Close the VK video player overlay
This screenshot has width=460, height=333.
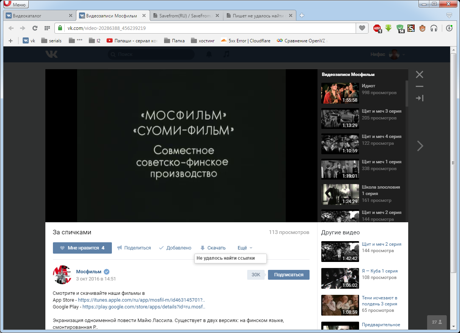pos(420,74)
